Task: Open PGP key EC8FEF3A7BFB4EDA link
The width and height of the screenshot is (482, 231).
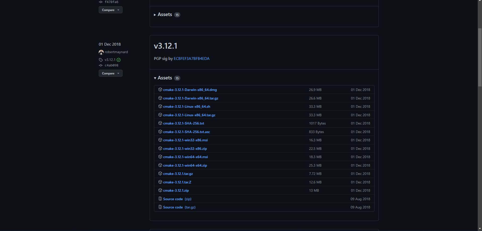Action: pyautogui.click(x=192, y=58)
